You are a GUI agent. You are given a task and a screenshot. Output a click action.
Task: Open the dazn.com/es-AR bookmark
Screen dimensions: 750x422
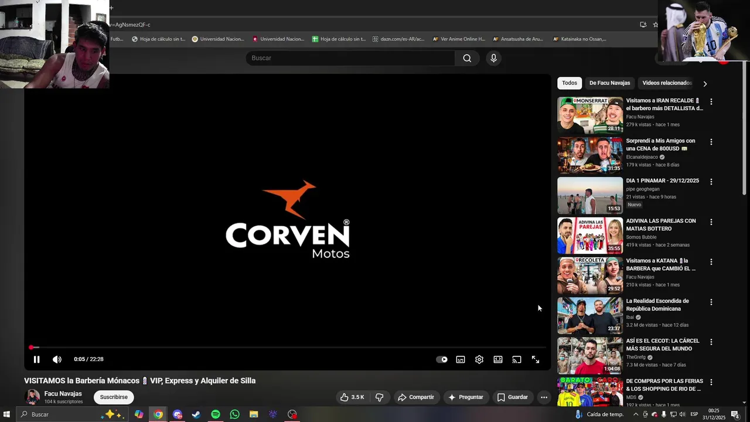point(398,39)
